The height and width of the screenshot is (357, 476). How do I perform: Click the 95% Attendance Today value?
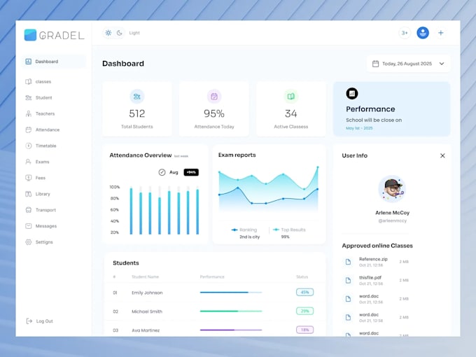(x=214, y=113)
